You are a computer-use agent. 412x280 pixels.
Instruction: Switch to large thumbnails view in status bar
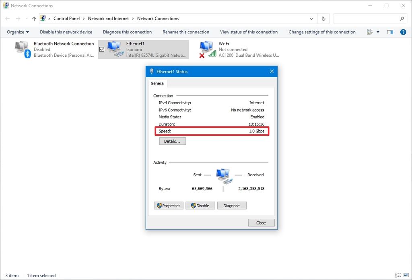pos(406,276)
